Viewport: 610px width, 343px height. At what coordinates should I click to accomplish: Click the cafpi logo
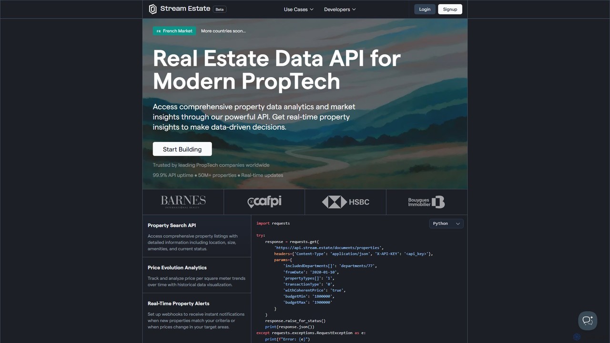[x=264, y=202]
